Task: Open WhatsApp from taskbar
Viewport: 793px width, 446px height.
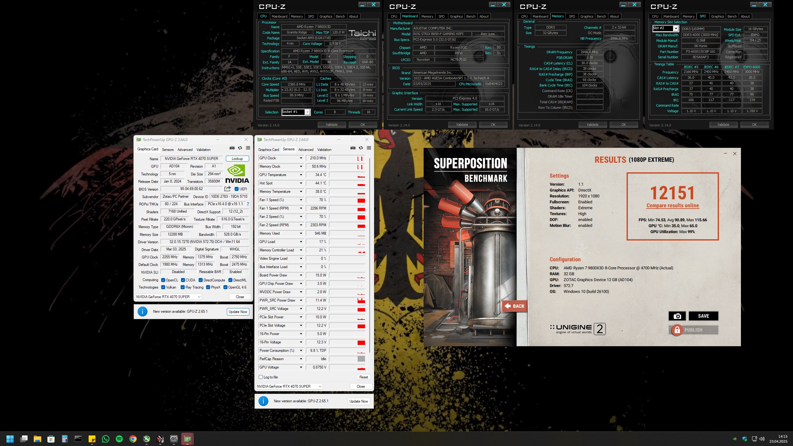Action: coord(106,439)
